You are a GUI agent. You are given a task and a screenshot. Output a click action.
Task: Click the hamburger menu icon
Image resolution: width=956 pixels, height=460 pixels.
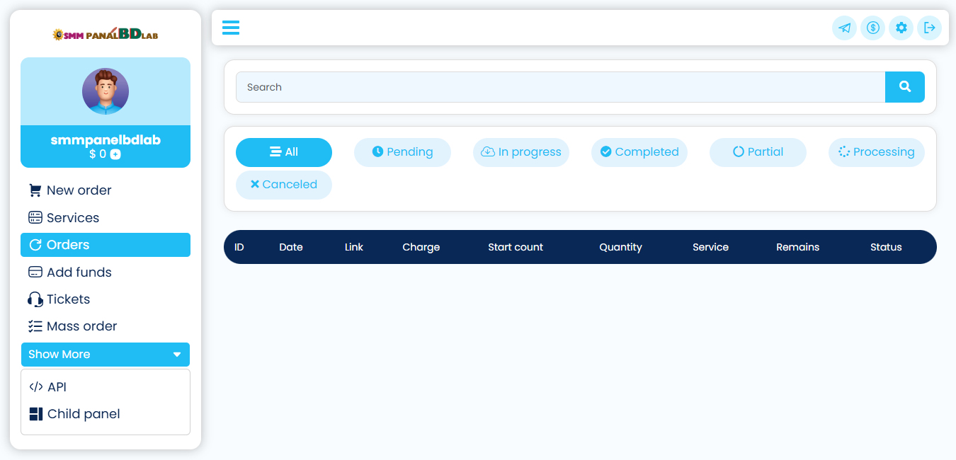231,28
